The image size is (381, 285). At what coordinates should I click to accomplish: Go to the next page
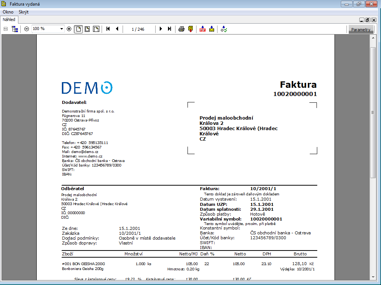click(160, 29)
